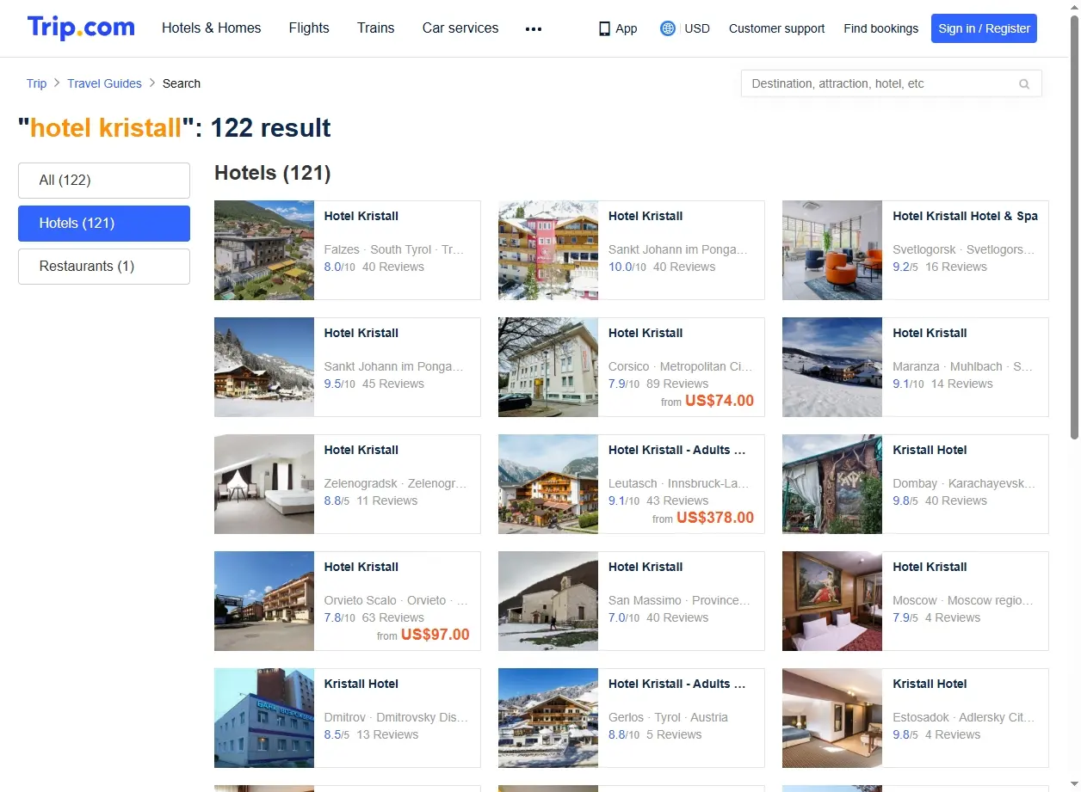Viewport: 1081px width, 792px height.
Task: Open Hotel Kristall Moscow thumbnail
Action: pyautogui.click(x=832, y=601)
